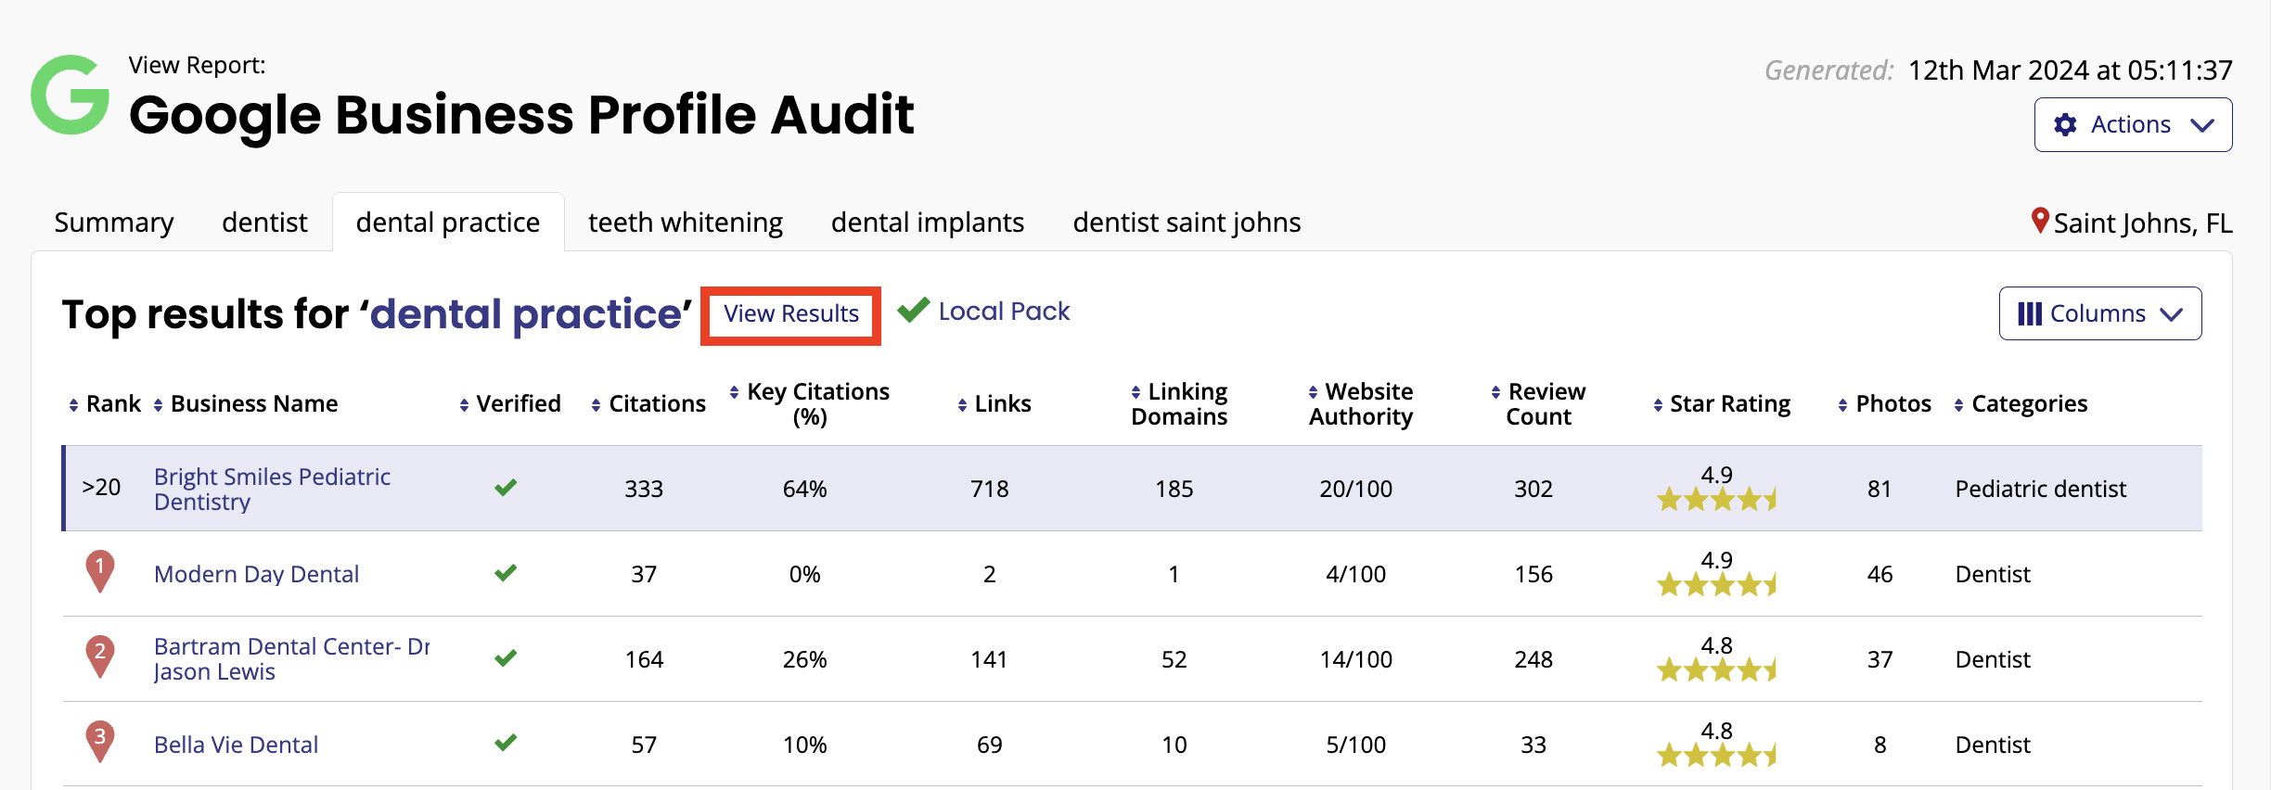Screen dimensions: 2271x790
Task: Click the 33 review count for Bella Vie
Action: tap(1533, 745)
